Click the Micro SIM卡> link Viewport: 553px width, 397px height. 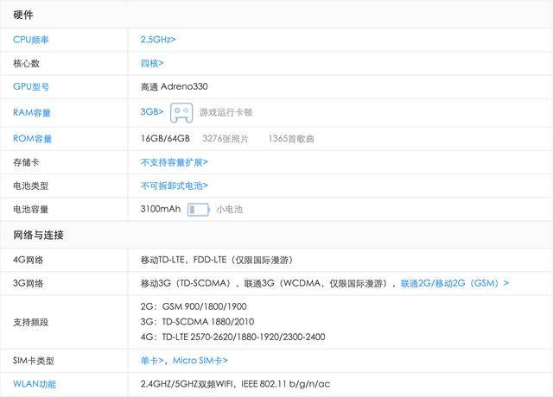[x=200, y=361]
